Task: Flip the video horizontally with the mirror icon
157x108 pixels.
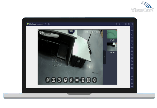Action: [77, 80]
